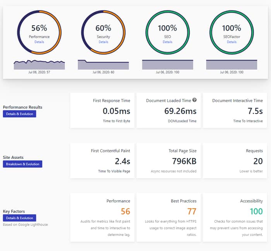Viewport: 271px width, 251px height.
Task: Click the 100% SEOFactor circular gauge
Action: click(232, 32)
